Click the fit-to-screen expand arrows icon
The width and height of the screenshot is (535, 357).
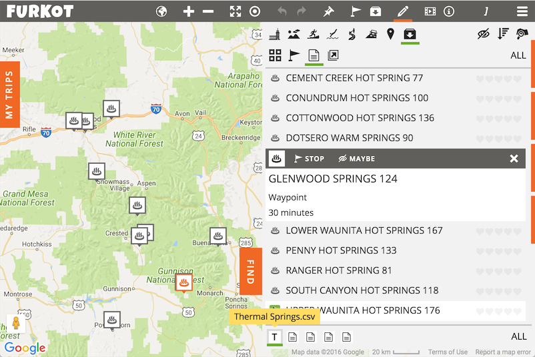[x=235, y=11]
